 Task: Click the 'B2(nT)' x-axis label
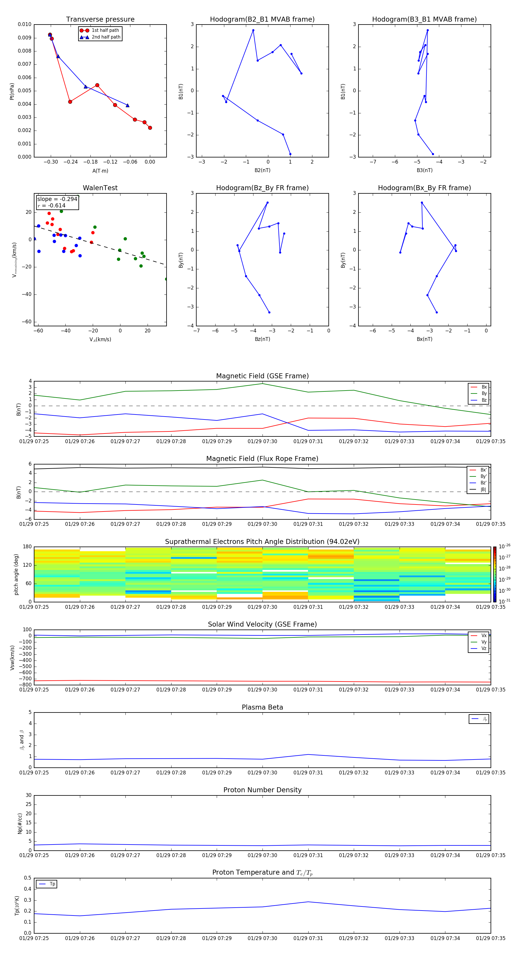click(x=262, y=170)
